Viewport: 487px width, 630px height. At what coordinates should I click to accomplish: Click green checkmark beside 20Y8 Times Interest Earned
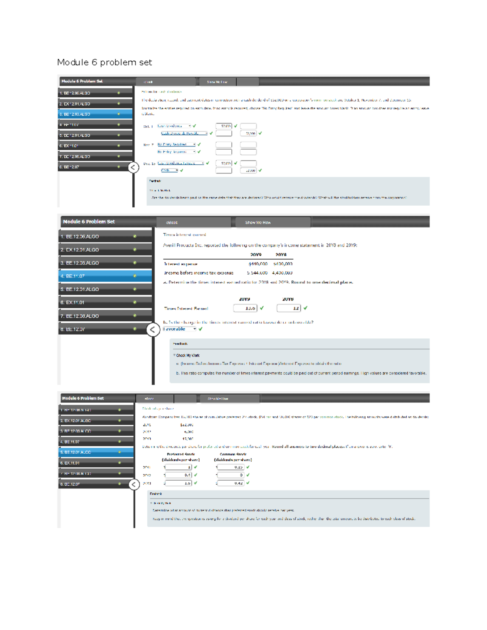[x=305, y=308]
